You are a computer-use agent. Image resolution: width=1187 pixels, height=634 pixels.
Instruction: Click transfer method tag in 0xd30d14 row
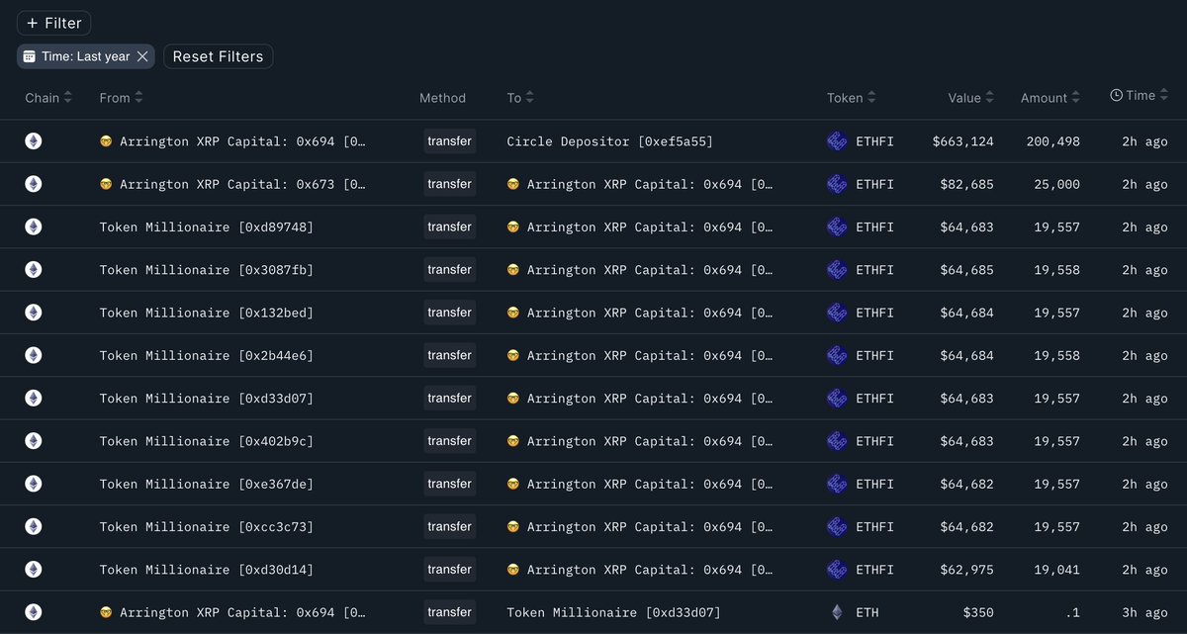pyautogui.click(x=449, y=570)
